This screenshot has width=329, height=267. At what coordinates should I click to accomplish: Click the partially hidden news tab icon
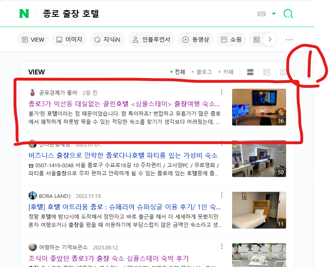click(x=256, y=40)
